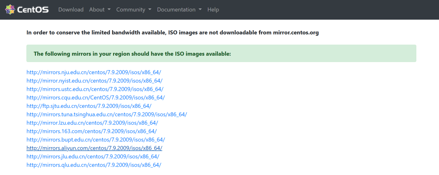The image size is (439, 175).
Task: Expand the Documentation dropdown menu
Action: (x=179, y=9)
